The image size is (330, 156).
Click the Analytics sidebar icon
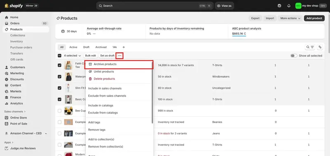[x=7, y=103]
